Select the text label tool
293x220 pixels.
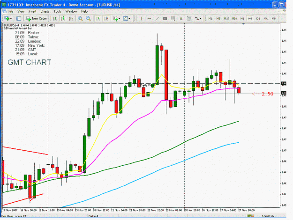[189, 18]
